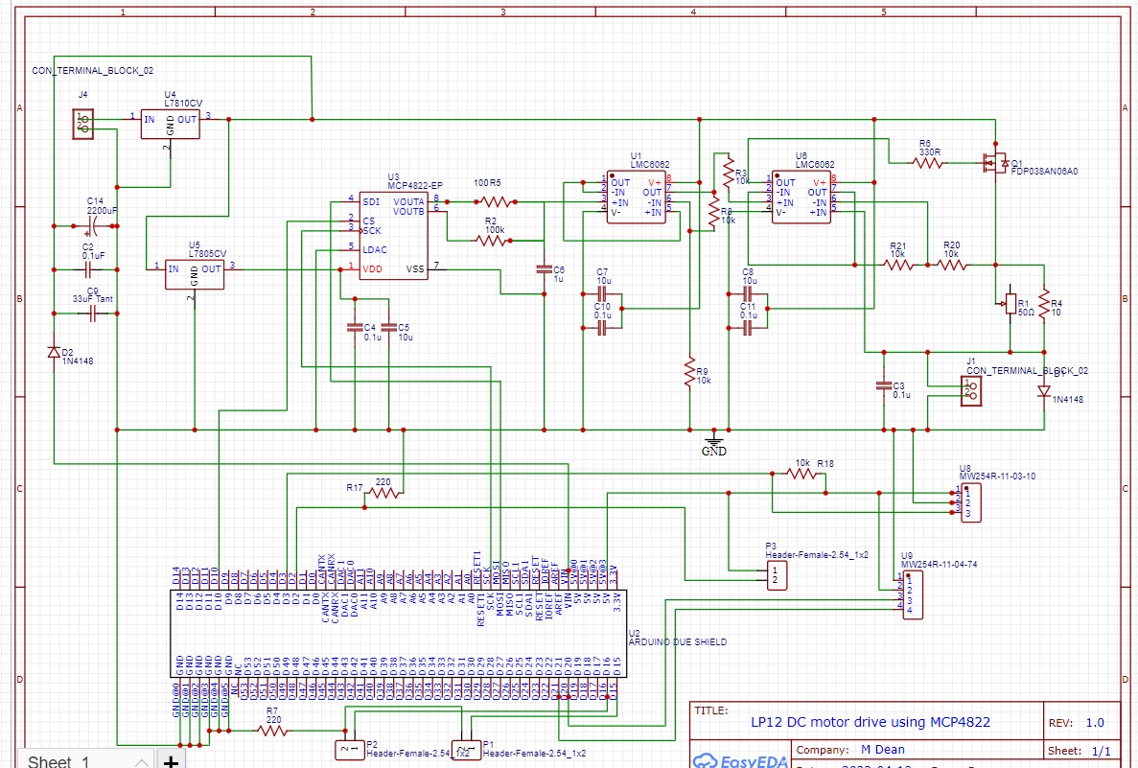Screen dimensions: 1138x768
Task: Select the C11 0.1u capacitor symbol
Action: [x=748, y=328]
